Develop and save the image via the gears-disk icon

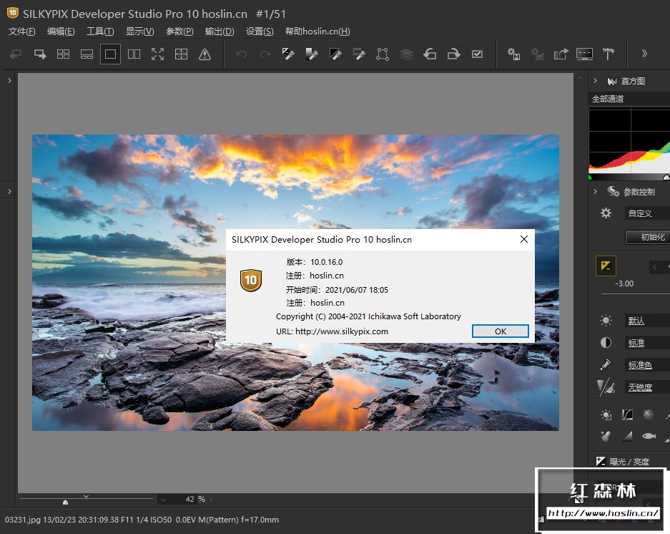point(513,54)
